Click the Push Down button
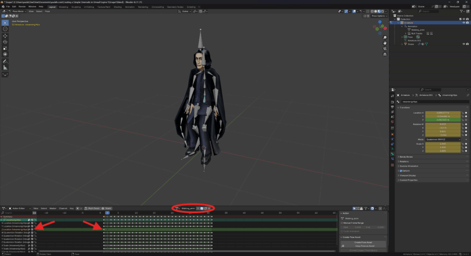471x256 pixels. click(x=93, y=208)
